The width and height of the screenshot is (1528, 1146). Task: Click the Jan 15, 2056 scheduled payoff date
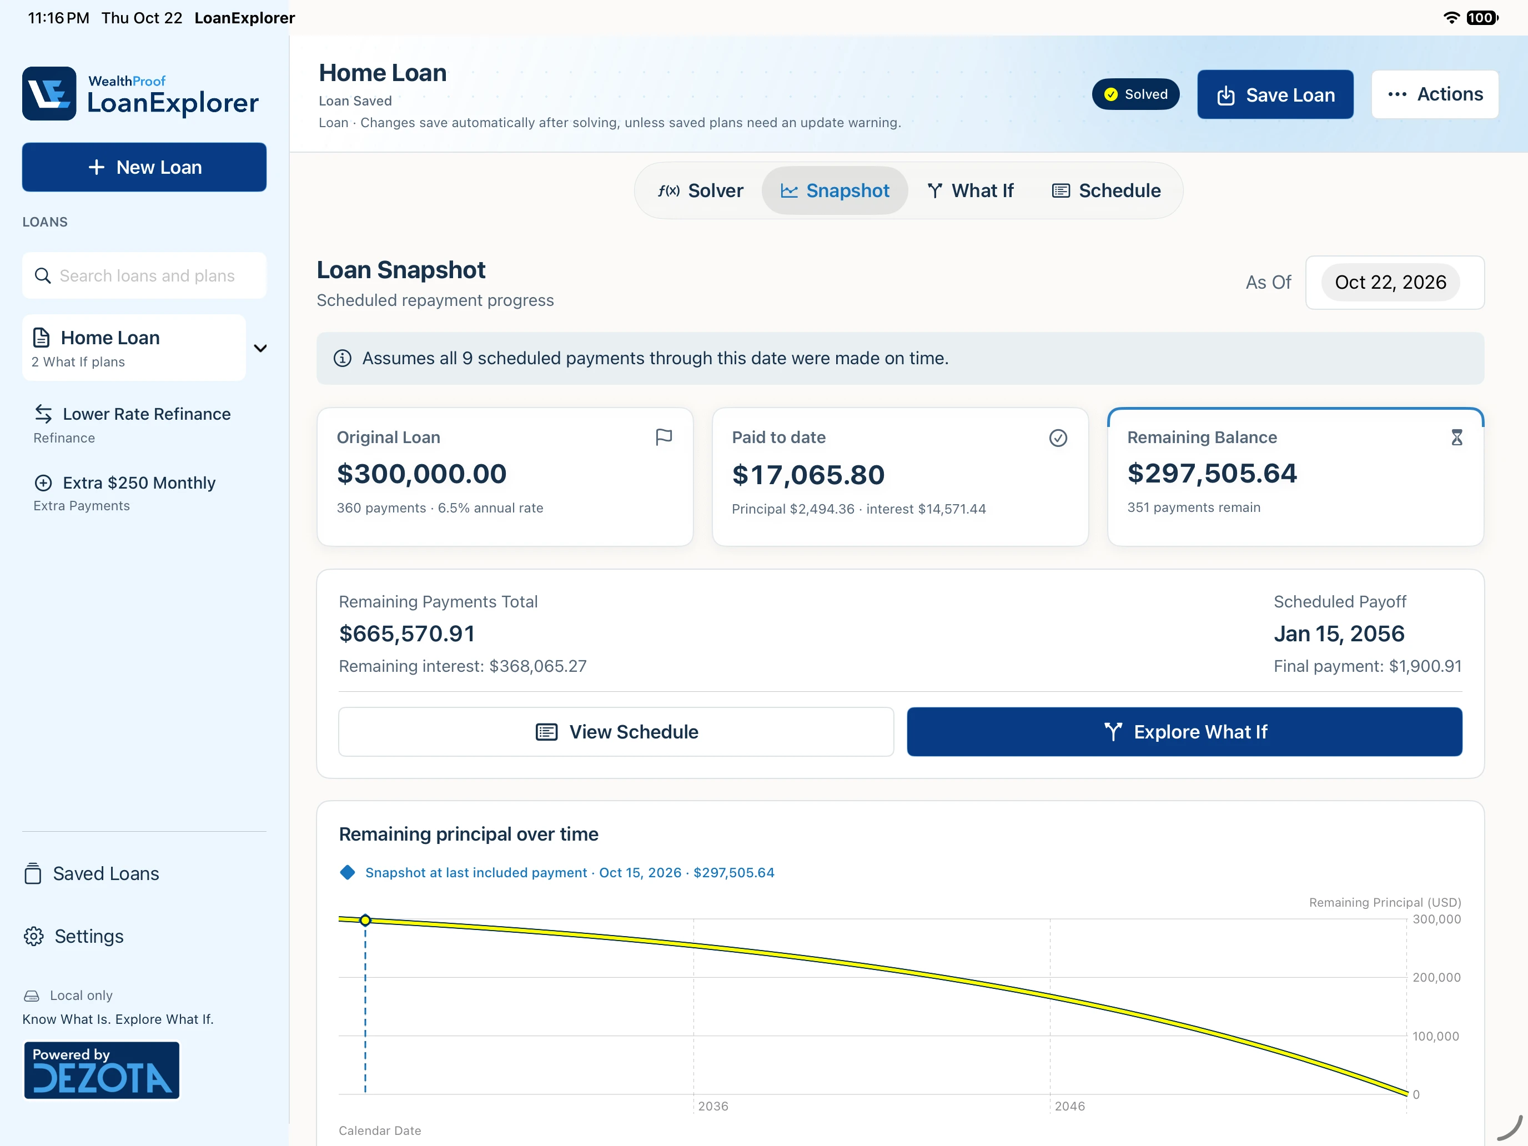(1339, 634)
